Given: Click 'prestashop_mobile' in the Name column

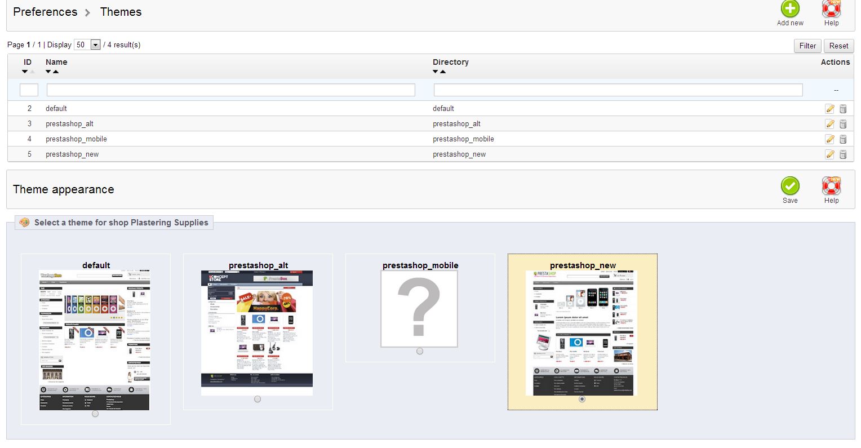Looking at the screenshot, I should (76, 139).
